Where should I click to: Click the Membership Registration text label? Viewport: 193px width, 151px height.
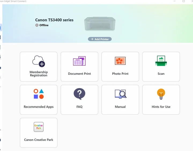(x=39, y=74)
